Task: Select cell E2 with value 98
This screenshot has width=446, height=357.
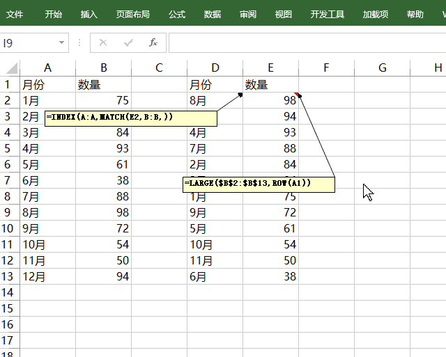Action: (271, 100)
